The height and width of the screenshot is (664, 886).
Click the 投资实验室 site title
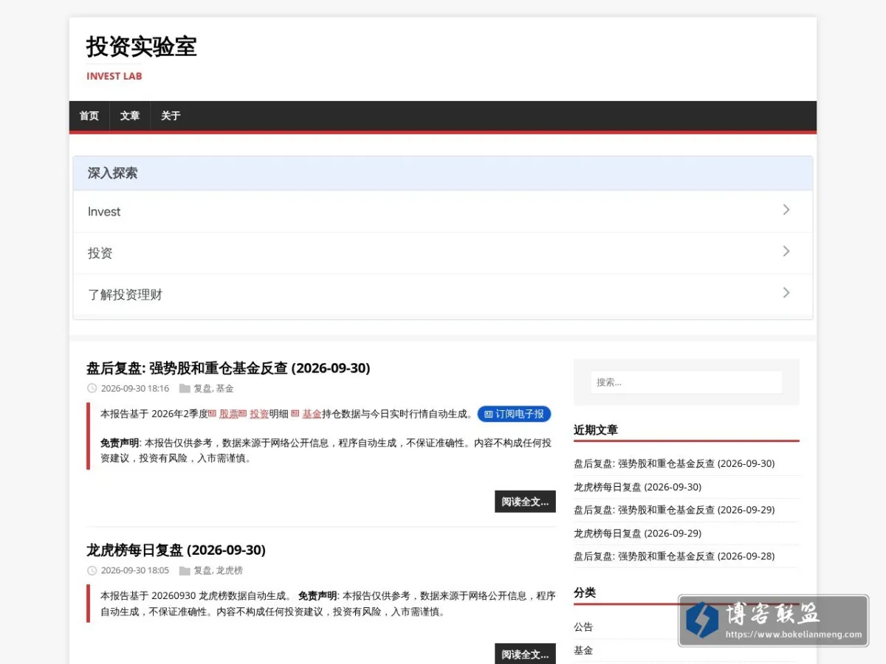point(142,46)
